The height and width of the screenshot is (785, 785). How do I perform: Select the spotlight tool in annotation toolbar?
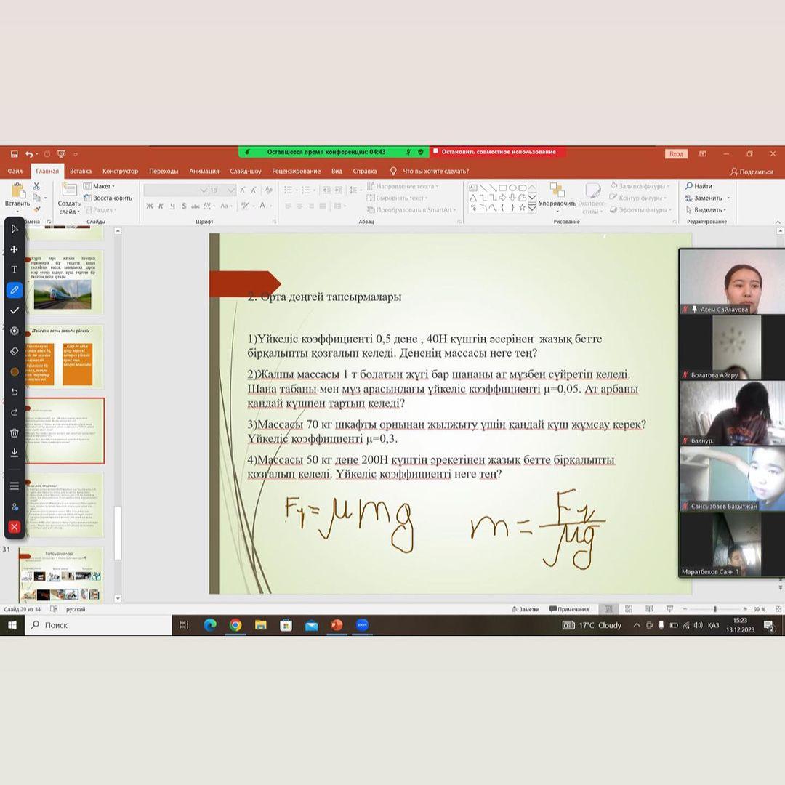pyautogui.click(x=15, y=331)
